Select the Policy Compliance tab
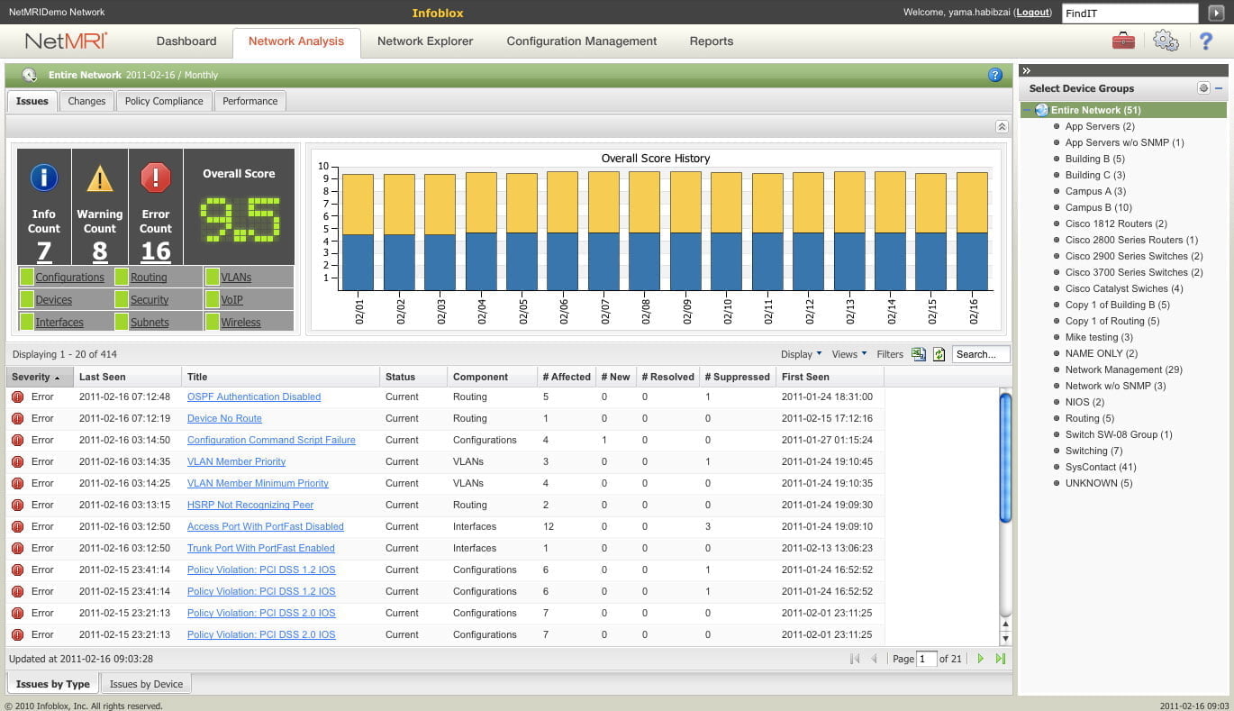This screenshot has height=711, width=1234. [164, 101]
